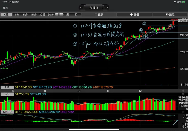Switch to 月 monthly interval
Screen dimensions: 188x131
point(76,15)
